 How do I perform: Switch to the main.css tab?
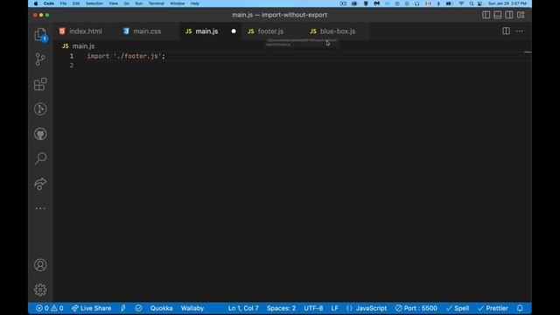tap(147, 31)
